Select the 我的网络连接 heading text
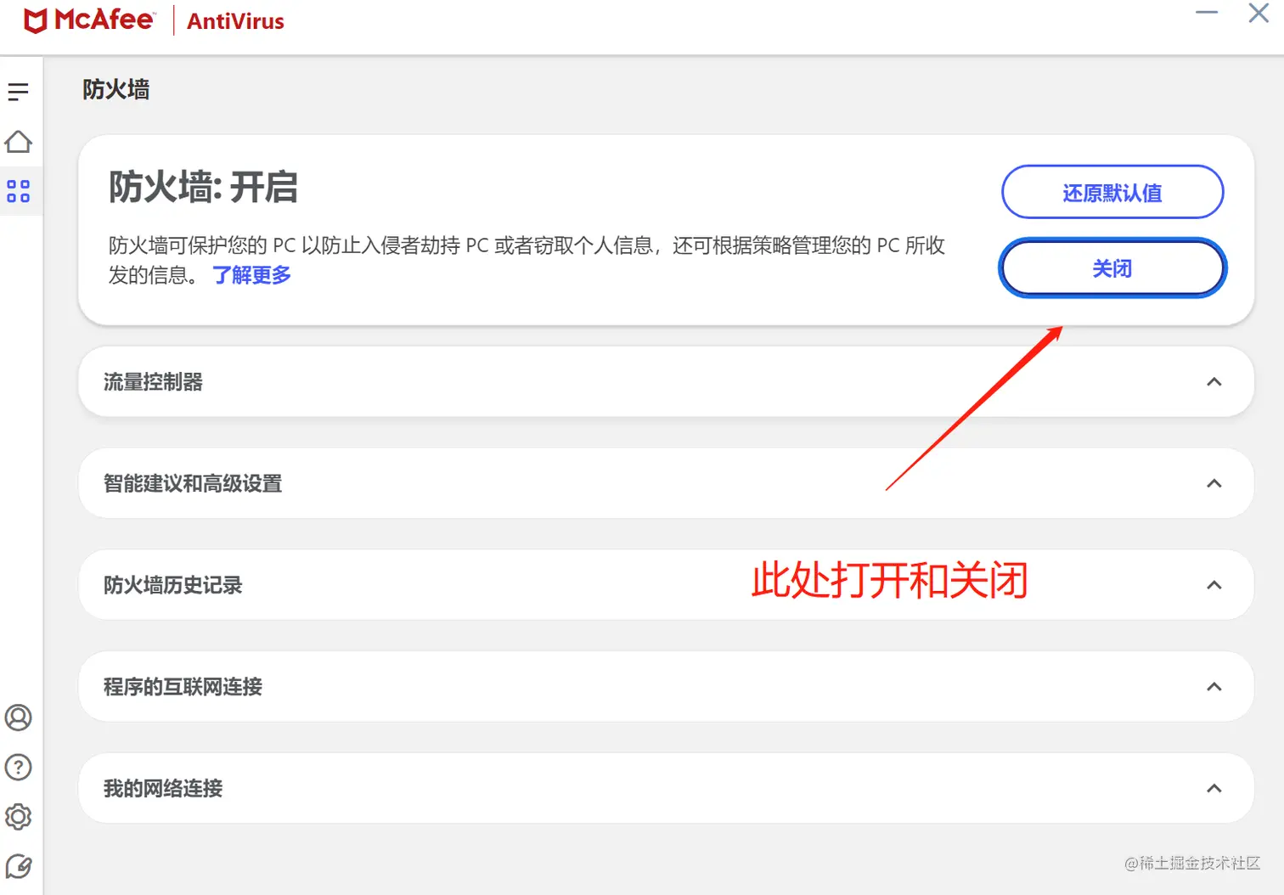The width and height of the screenshot is (1284, 895). 163,789
